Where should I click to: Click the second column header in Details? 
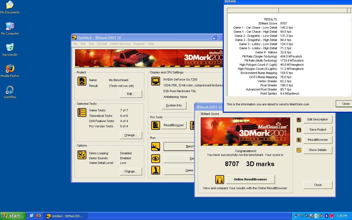313,11
